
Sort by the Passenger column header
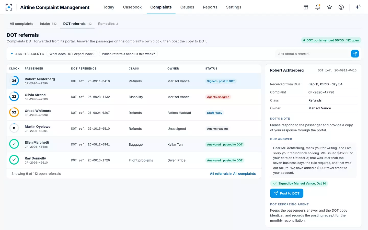pos(34,68)
